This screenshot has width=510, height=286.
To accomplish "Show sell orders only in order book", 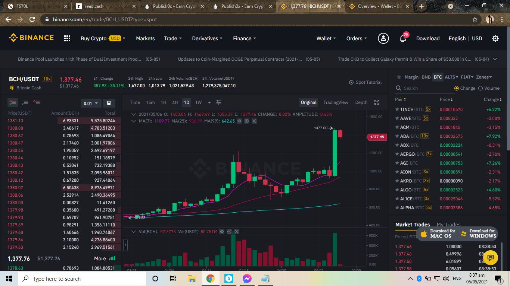I will [37, 103].
